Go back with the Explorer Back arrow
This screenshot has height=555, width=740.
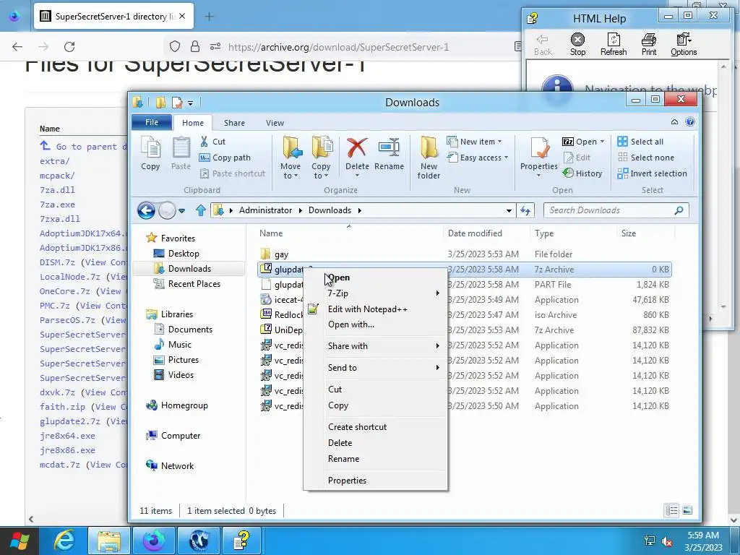(x=146, y=210)
